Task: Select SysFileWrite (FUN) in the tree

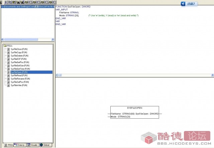Action: click(19, 85)
